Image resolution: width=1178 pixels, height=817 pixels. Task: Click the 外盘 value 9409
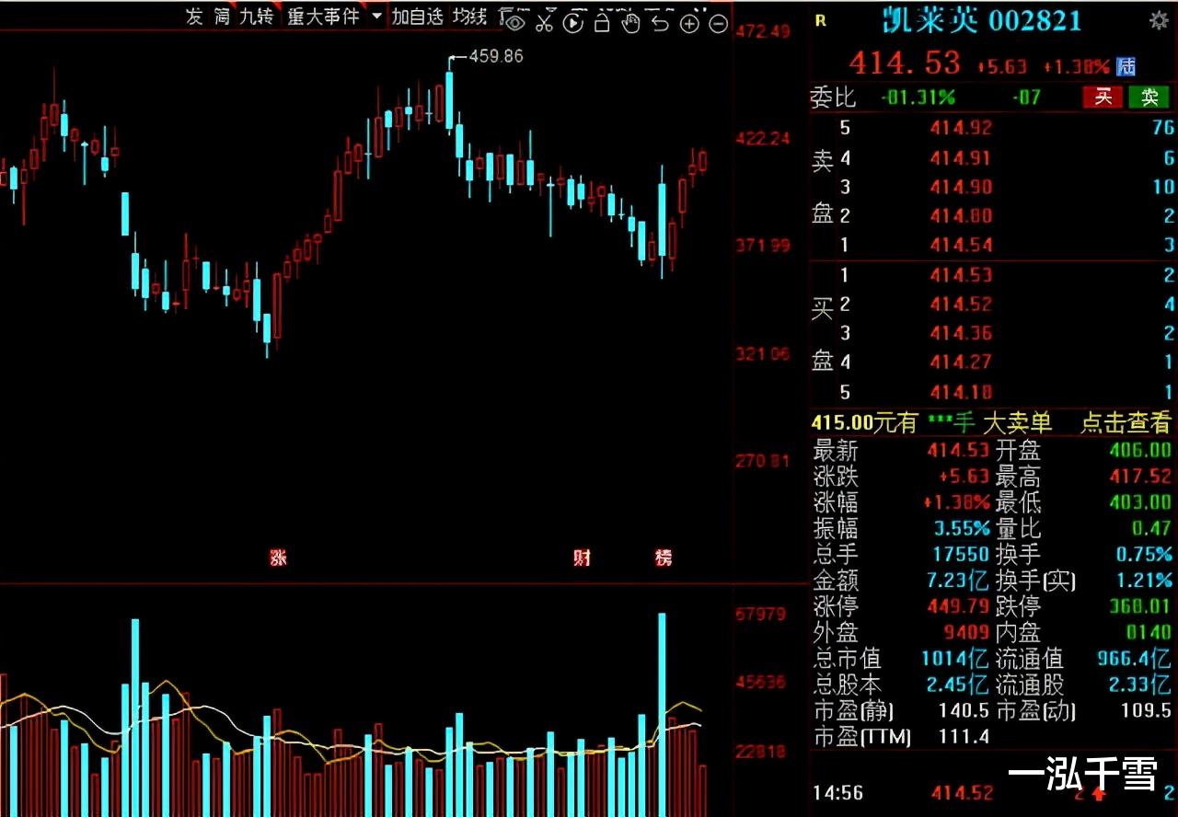966,633
